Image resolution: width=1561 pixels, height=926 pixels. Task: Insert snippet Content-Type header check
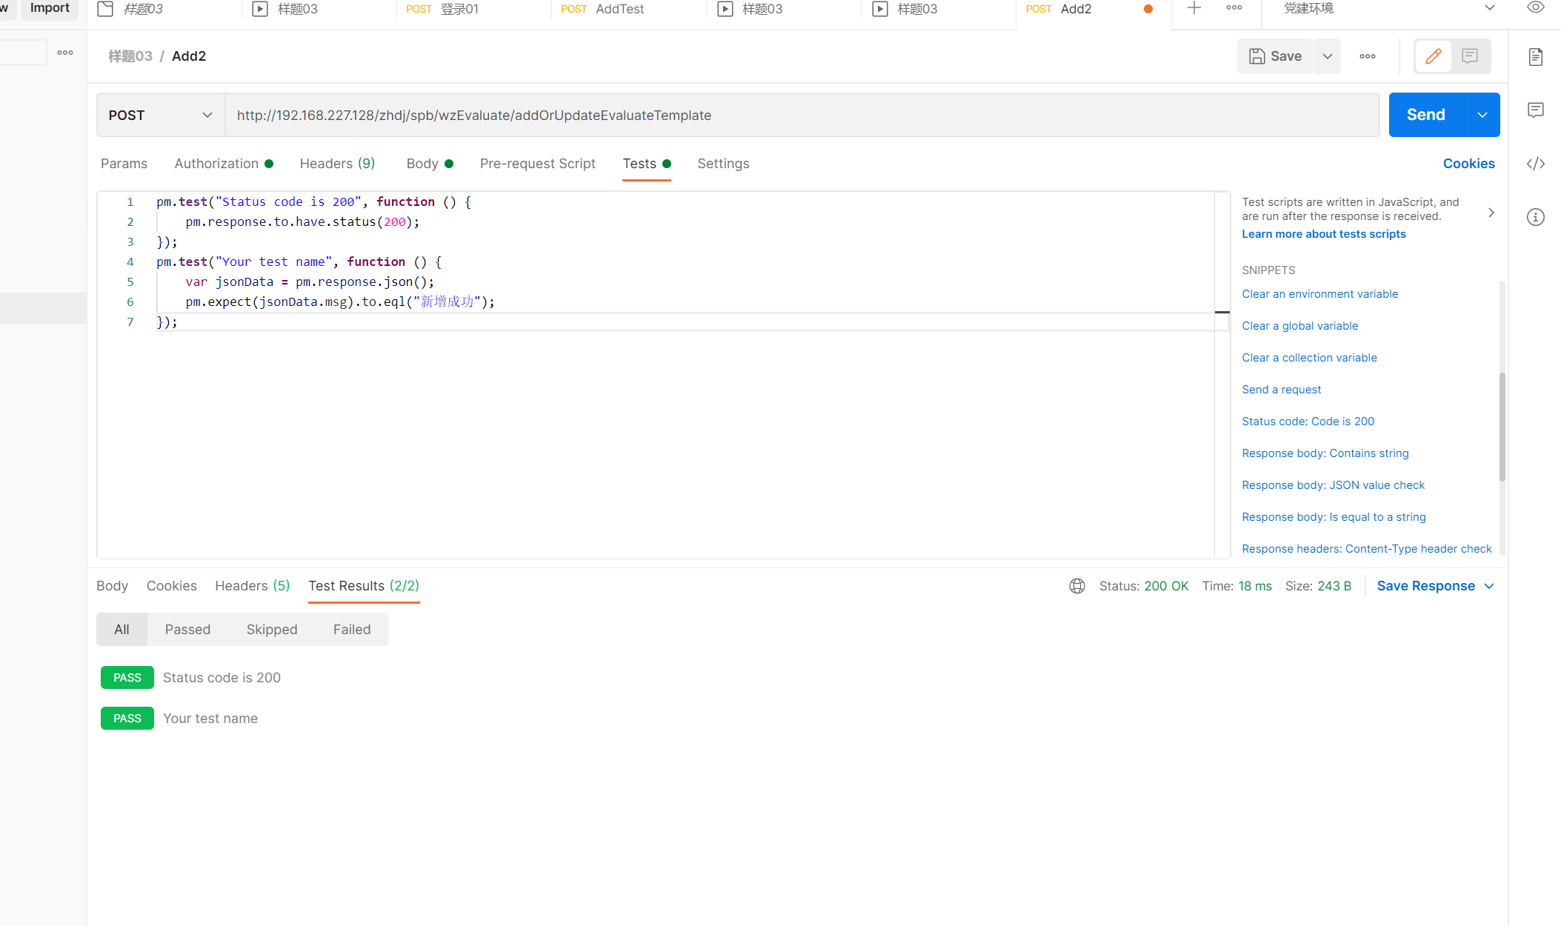1366,549
